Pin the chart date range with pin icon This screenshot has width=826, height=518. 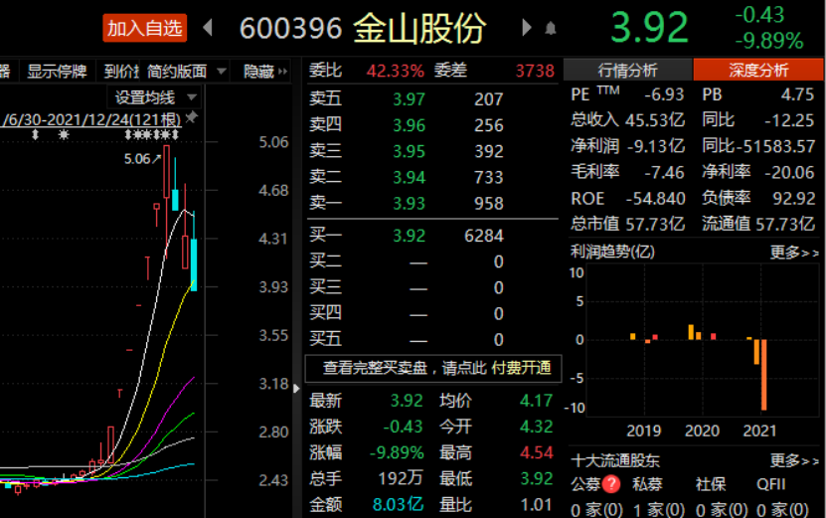192,117
